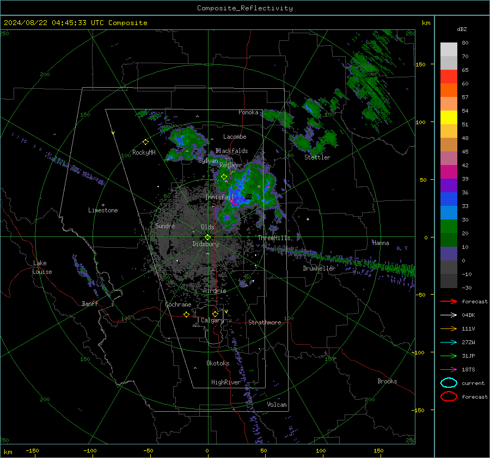The height and width of the screenshot is (458, 490).
Task: Click the 04DK legend label text
Action: (x=468, y=315)
